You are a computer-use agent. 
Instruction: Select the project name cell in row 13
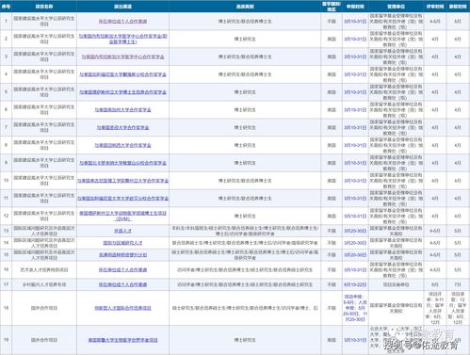44,231
